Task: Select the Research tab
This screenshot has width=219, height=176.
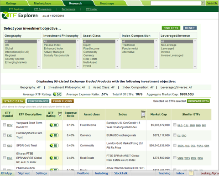Action: click(76, 3)
